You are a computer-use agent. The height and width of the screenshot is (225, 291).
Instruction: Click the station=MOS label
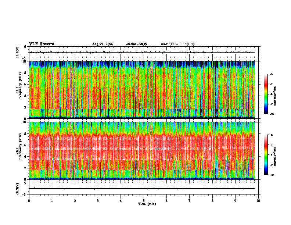[137, 44]
